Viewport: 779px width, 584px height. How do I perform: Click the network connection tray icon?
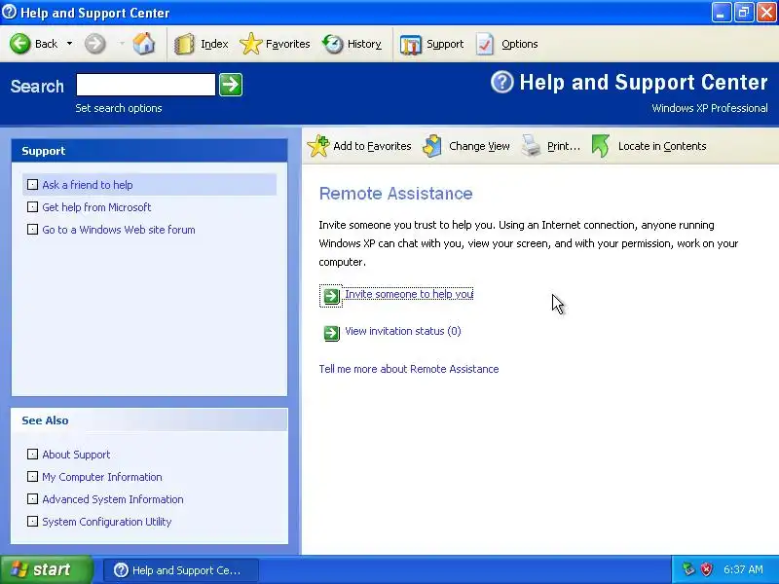tap(688, 569)
